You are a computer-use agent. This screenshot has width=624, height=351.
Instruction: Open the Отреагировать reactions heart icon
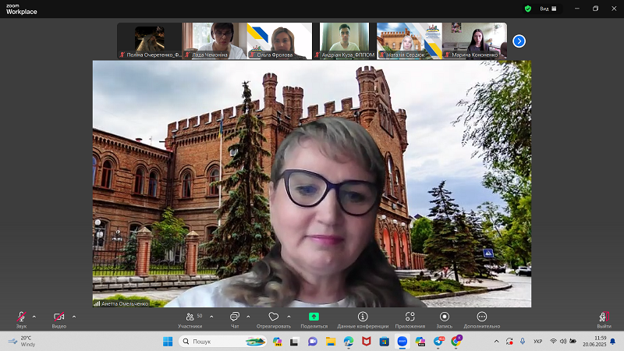point(274,317)
